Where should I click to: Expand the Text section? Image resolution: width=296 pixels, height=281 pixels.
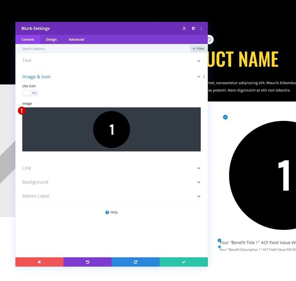pyautogui.click(x=111, y=61)
